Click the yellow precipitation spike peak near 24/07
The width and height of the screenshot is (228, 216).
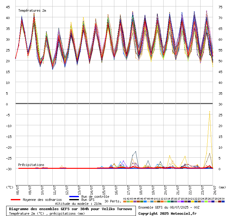tap(210, 112)
